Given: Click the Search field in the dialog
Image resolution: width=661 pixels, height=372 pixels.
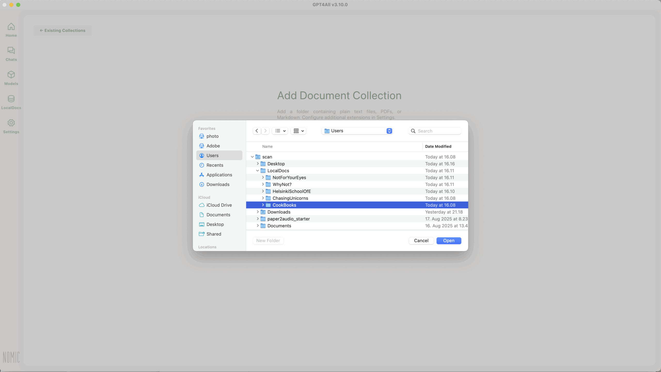Looking at the screenshot, I should click(x=435, y=131).
